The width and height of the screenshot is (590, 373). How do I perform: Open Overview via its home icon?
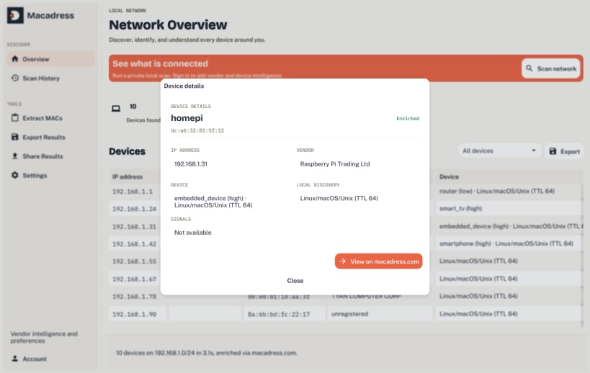click(x=14, y=58)
